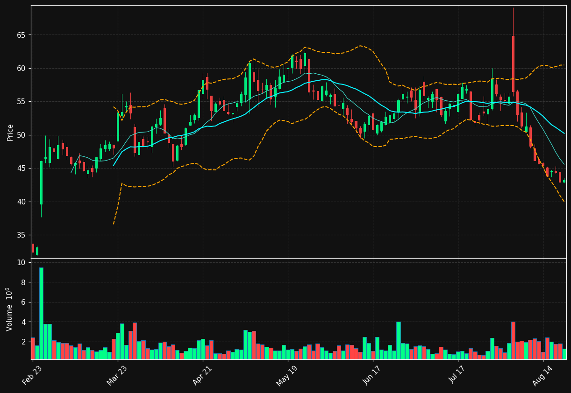
Task: Select the 55 price tick label
Action: click(21, 102)
